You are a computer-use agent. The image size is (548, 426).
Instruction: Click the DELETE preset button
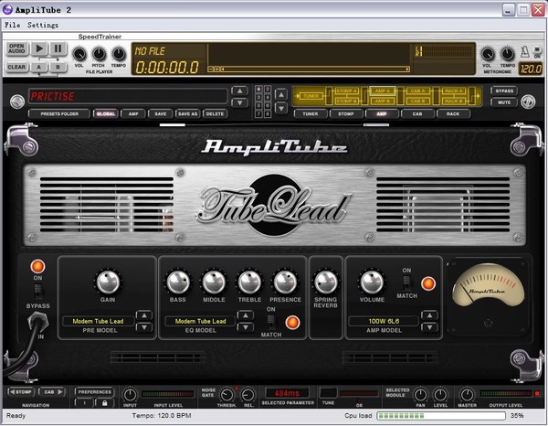click(x=215, y=113)
